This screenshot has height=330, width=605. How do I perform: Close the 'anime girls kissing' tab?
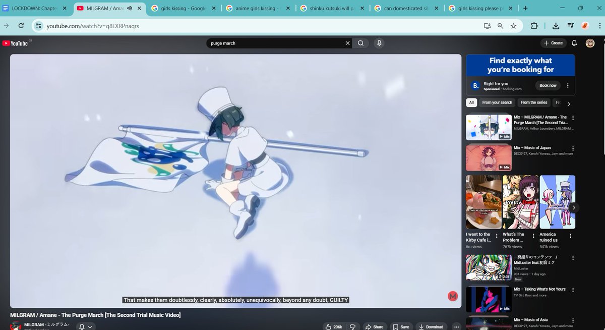point(287,8)
